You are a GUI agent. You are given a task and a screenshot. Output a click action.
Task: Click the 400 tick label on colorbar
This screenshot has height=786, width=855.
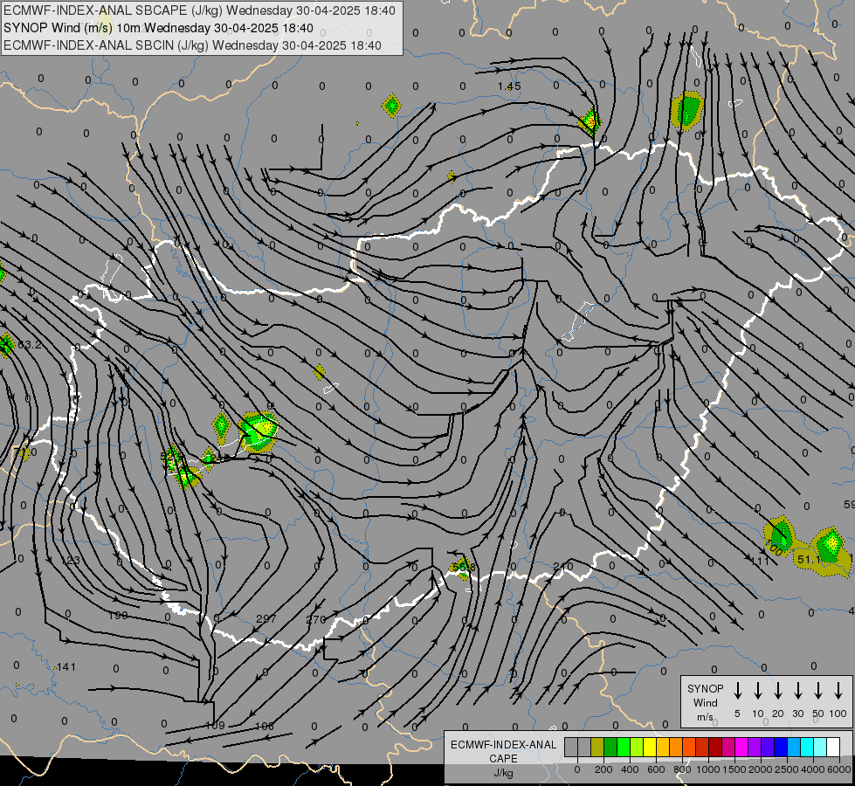click(x=630, y=769)
